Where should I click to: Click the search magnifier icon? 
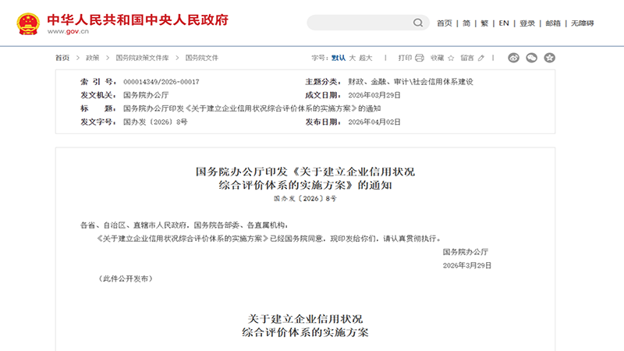coord(417,23)
